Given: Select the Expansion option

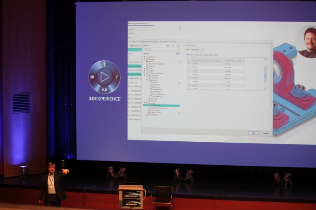Looking at the screenshot, I should [x=154, y=99].
